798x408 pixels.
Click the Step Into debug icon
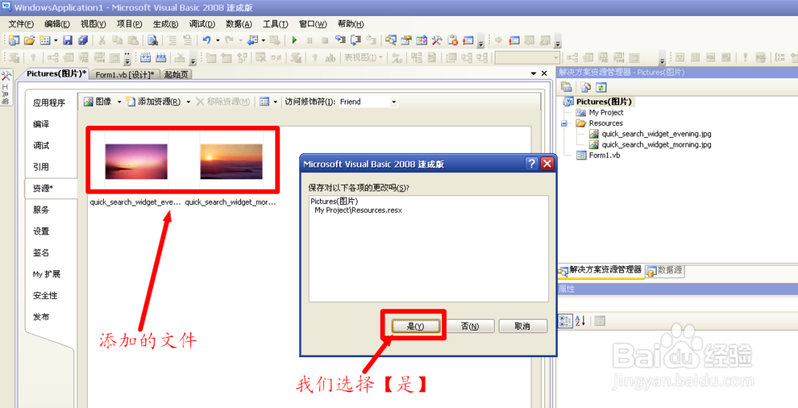pyautogui.click(x=340, y=40)
